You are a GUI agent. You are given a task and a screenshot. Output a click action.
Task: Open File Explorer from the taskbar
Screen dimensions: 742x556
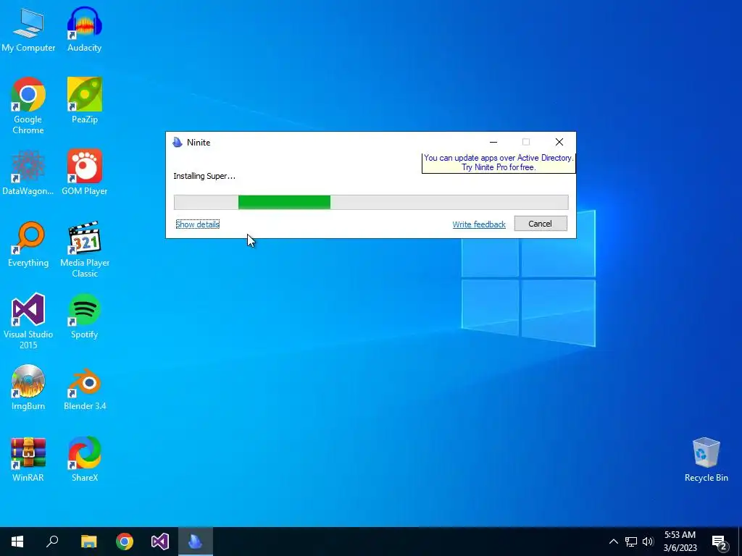88,542
